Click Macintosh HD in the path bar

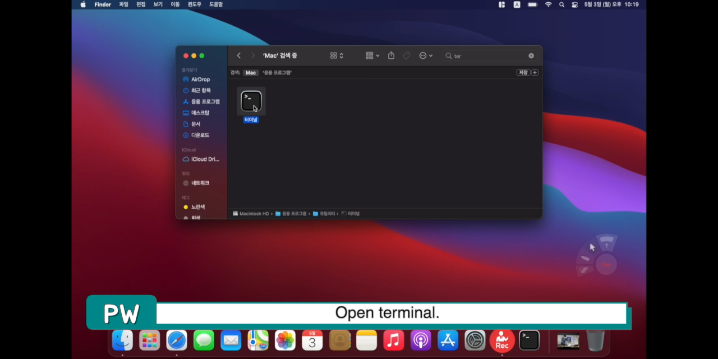point(251,214)
